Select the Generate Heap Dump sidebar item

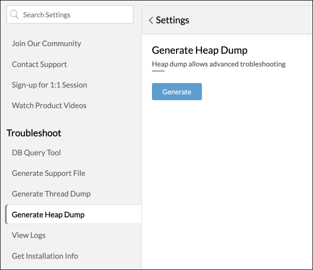(48, 215)
